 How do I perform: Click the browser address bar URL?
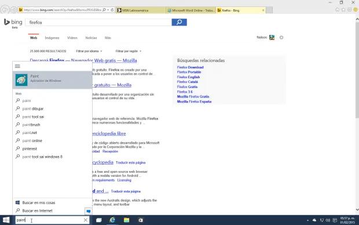tap(63, 10)
